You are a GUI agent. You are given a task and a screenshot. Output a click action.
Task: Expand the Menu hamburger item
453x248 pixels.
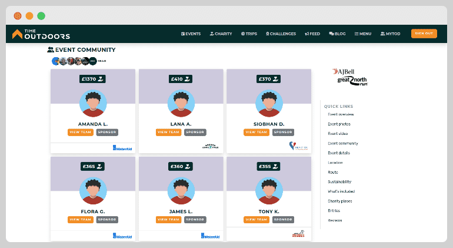tap(363, 34)
